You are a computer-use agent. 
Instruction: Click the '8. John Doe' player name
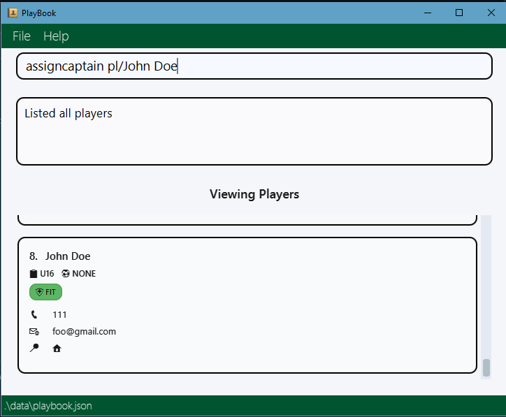(59, 256)
